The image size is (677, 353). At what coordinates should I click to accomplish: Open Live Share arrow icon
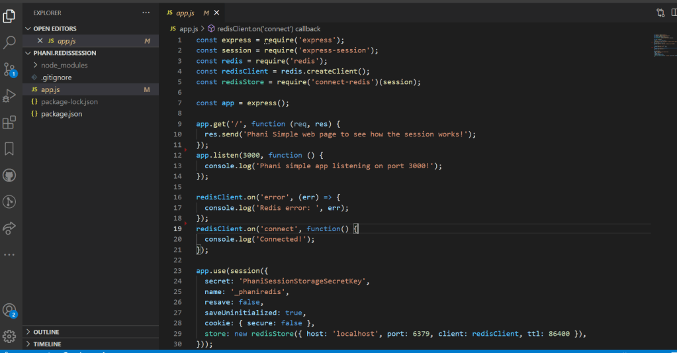(x=10, y=228)
